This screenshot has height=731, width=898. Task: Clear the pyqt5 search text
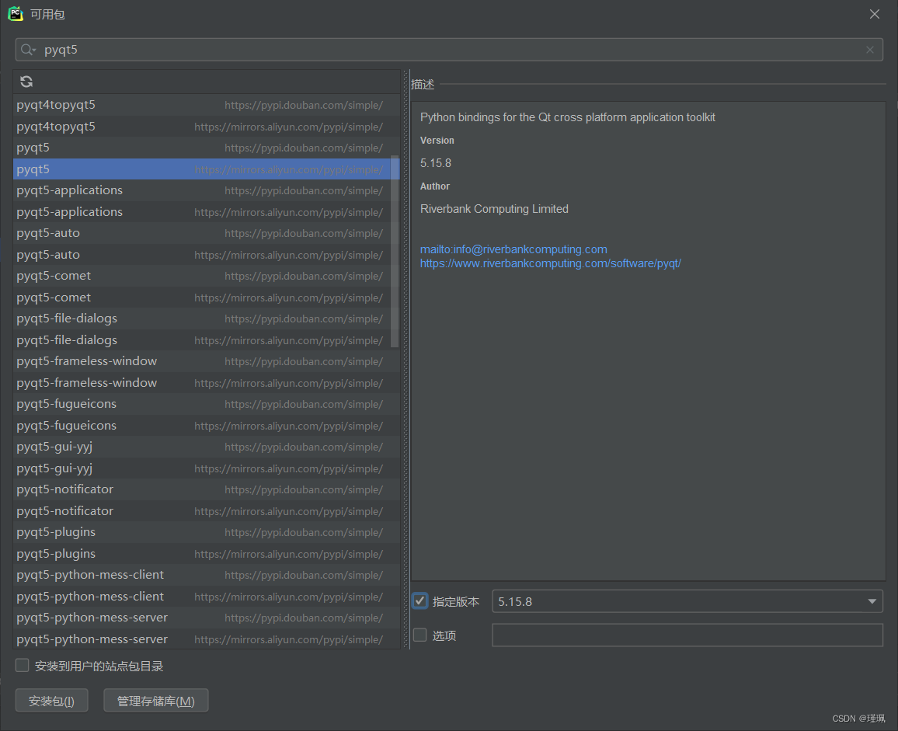pyautogui.click(x=870, y=50)
